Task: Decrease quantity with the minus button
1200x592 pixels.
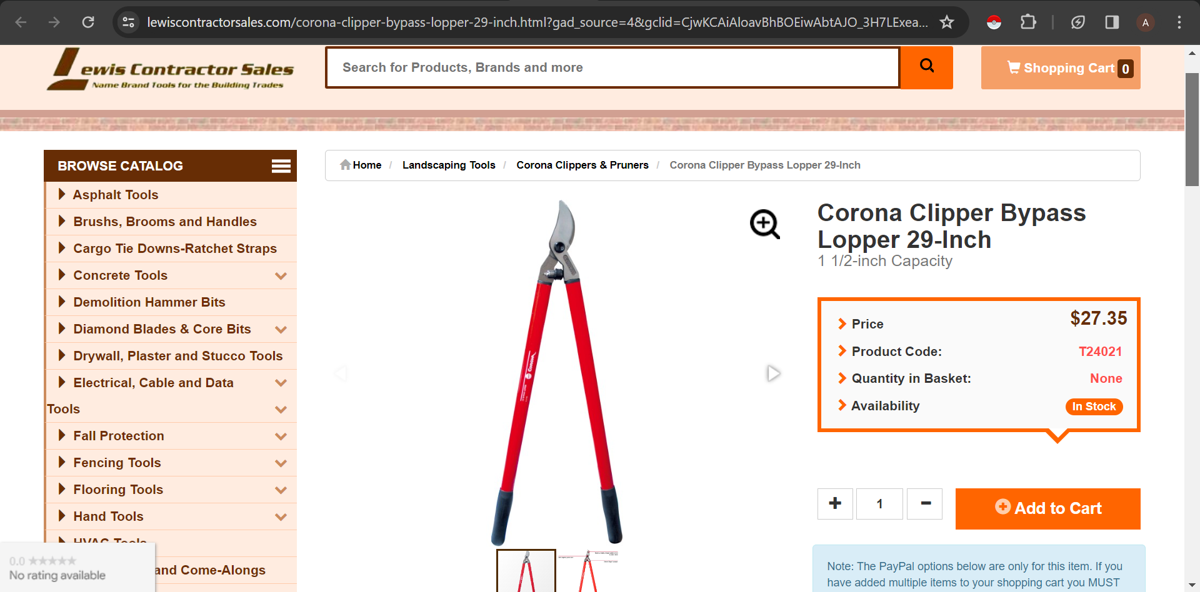Action: tap(925, 503)
